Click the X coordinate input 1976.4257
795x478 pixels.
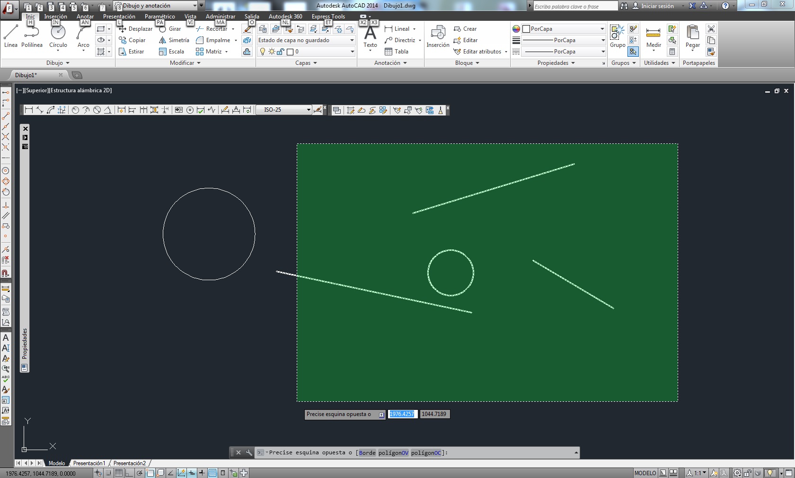[403, 414]
